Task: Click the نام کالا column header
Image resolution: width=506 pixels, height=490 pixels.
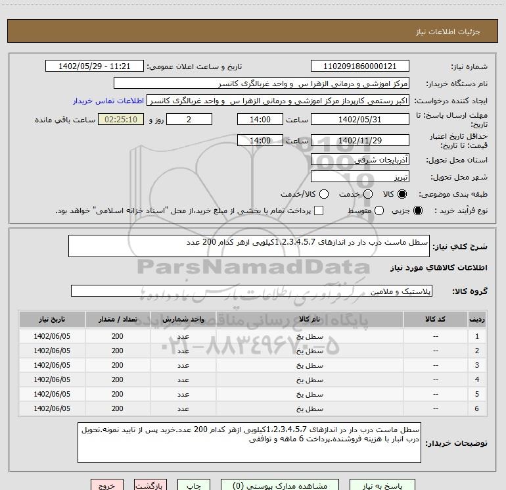Action: (x=310, y=319)
